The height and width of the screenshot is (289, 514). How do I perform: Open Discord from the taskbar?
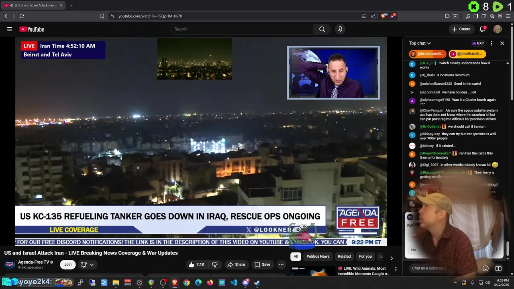pyautogui.click(x=245, y=283)
